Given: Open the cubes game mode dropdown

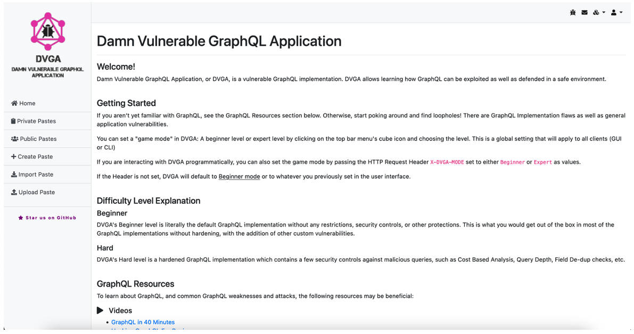Looking at the screenshot, I should 599,12.
